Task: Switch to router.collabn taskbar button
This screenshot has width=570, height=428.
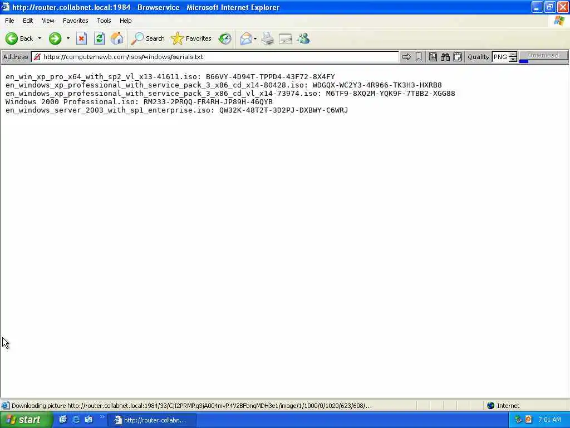Action: pyautogui.click(x=153, y=420)
